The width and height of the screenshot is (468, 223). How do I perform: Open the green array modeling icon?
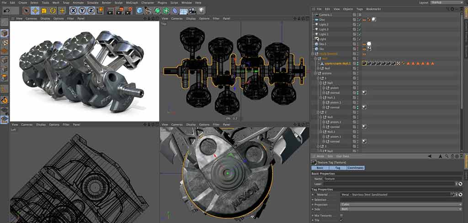click(166, 11)
